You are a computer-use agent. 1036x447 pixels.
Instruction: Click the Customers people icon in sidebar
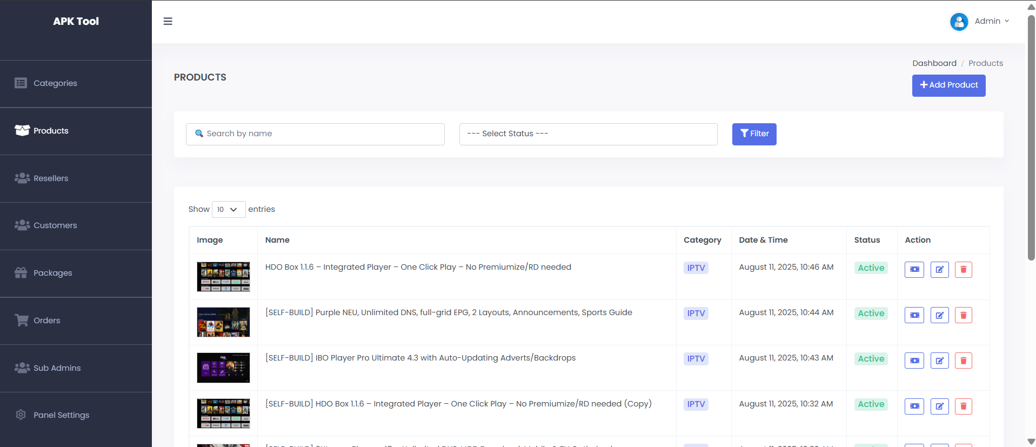[x=22, y=225]
